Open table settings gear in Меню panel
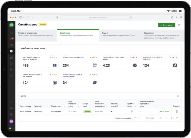Viewport: 191px width, 138px height. [178, 96]
